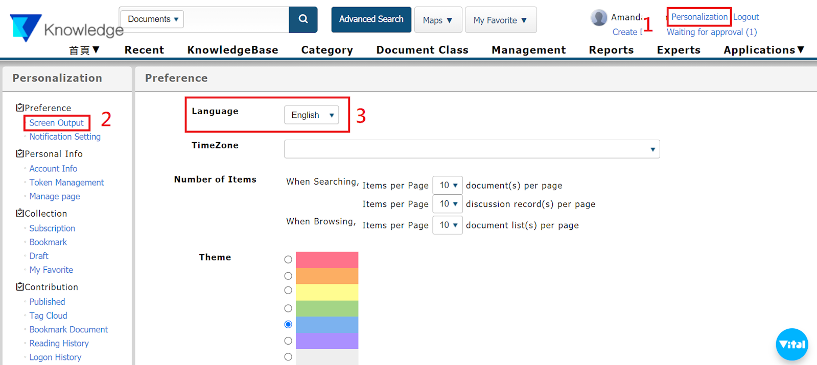Select the green theme radio button

click(288, 308)
